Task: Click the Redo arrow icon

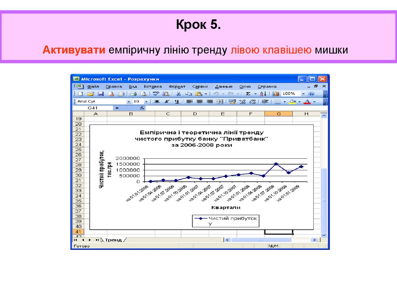Action: coord(231,94)
